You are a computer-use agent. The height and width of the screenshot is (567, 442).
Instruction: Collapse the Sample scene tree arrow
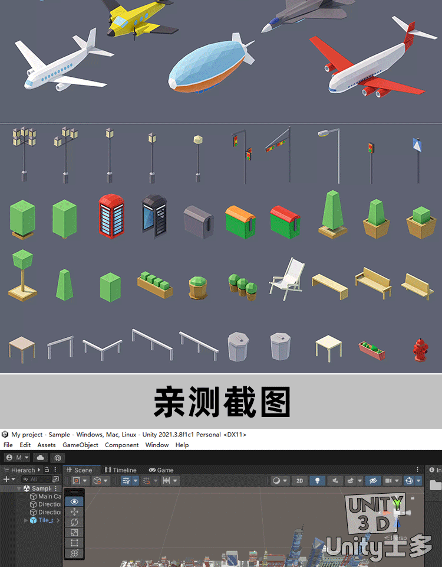[19, 488]
